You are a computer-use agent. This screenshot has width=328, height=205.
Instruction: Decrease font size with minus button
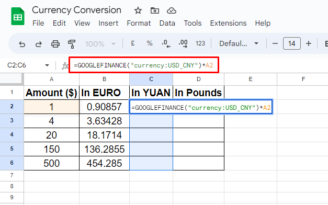point(275,44)
